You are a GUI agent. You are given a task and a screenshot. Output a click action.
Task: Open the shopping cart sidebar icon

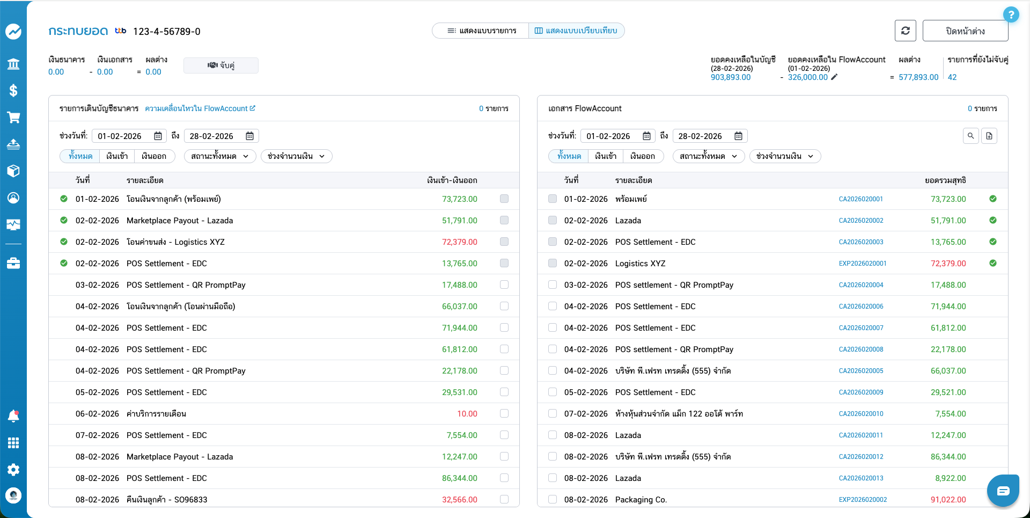point(13,118)
